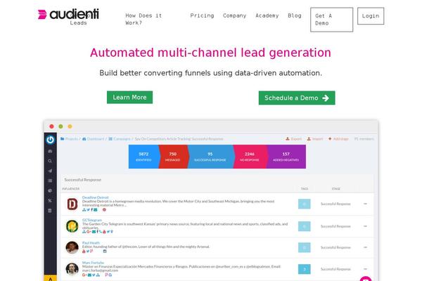Image resolution: width=422 pixels, height=281 pixels.
Task: Click the Stage column header
Action: click(336, 189)
